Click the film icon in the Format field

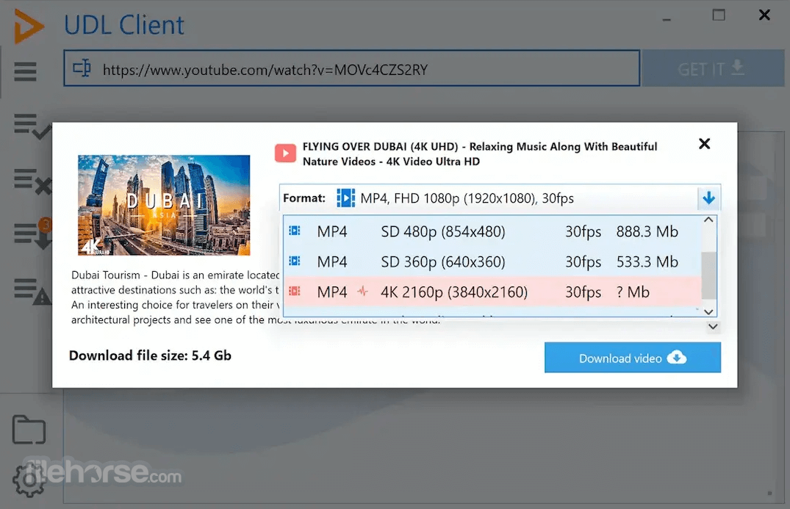(345, 198)
